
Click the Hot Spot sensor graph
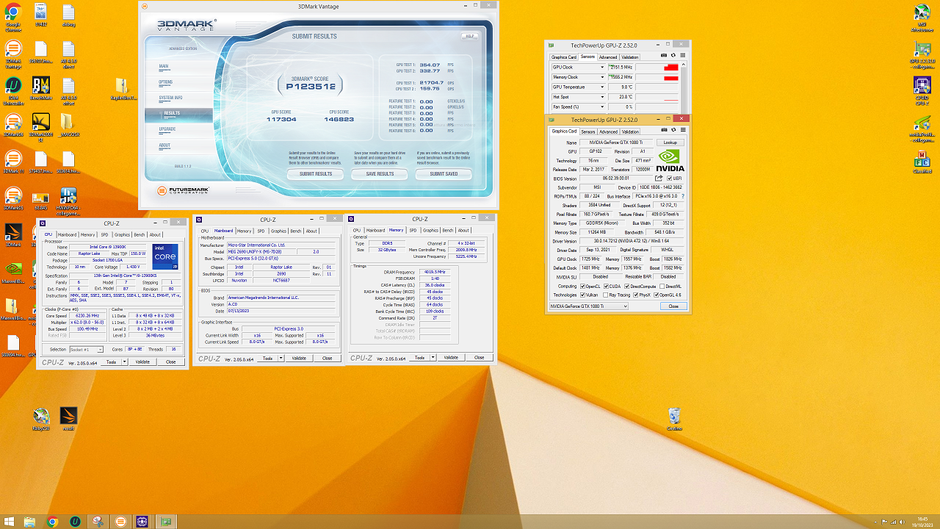(x=656, y=97)
